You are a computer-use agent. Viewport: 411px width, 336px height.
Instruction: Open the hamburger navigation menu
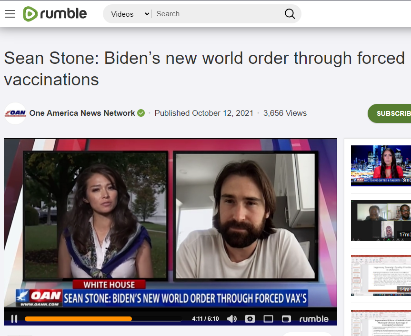click(10, 14)
